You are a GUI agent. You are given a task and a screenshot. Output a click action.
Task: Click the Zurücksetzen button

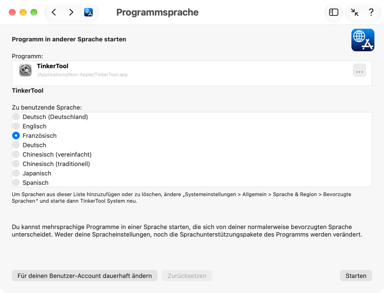[187, 276]
